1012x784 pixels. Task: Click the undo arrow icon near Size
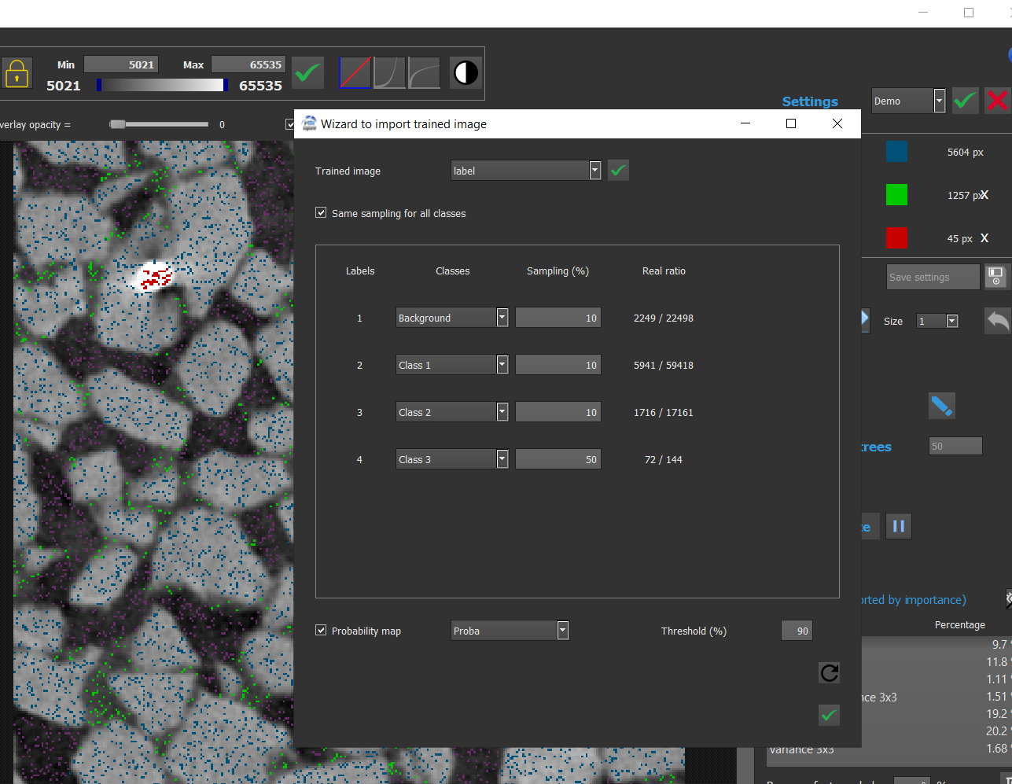click(x=997, y=320)
